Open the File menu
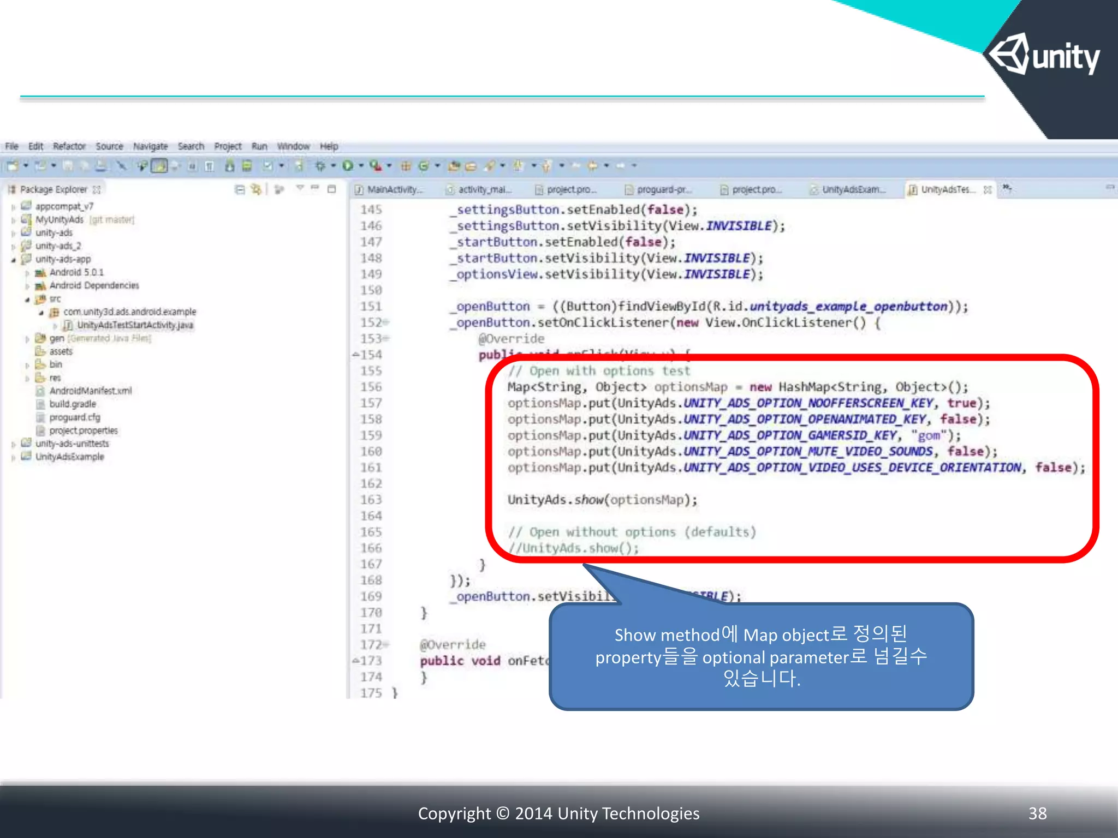The width and height of the screenshot is (1118, 838). [x=11, y=146]
